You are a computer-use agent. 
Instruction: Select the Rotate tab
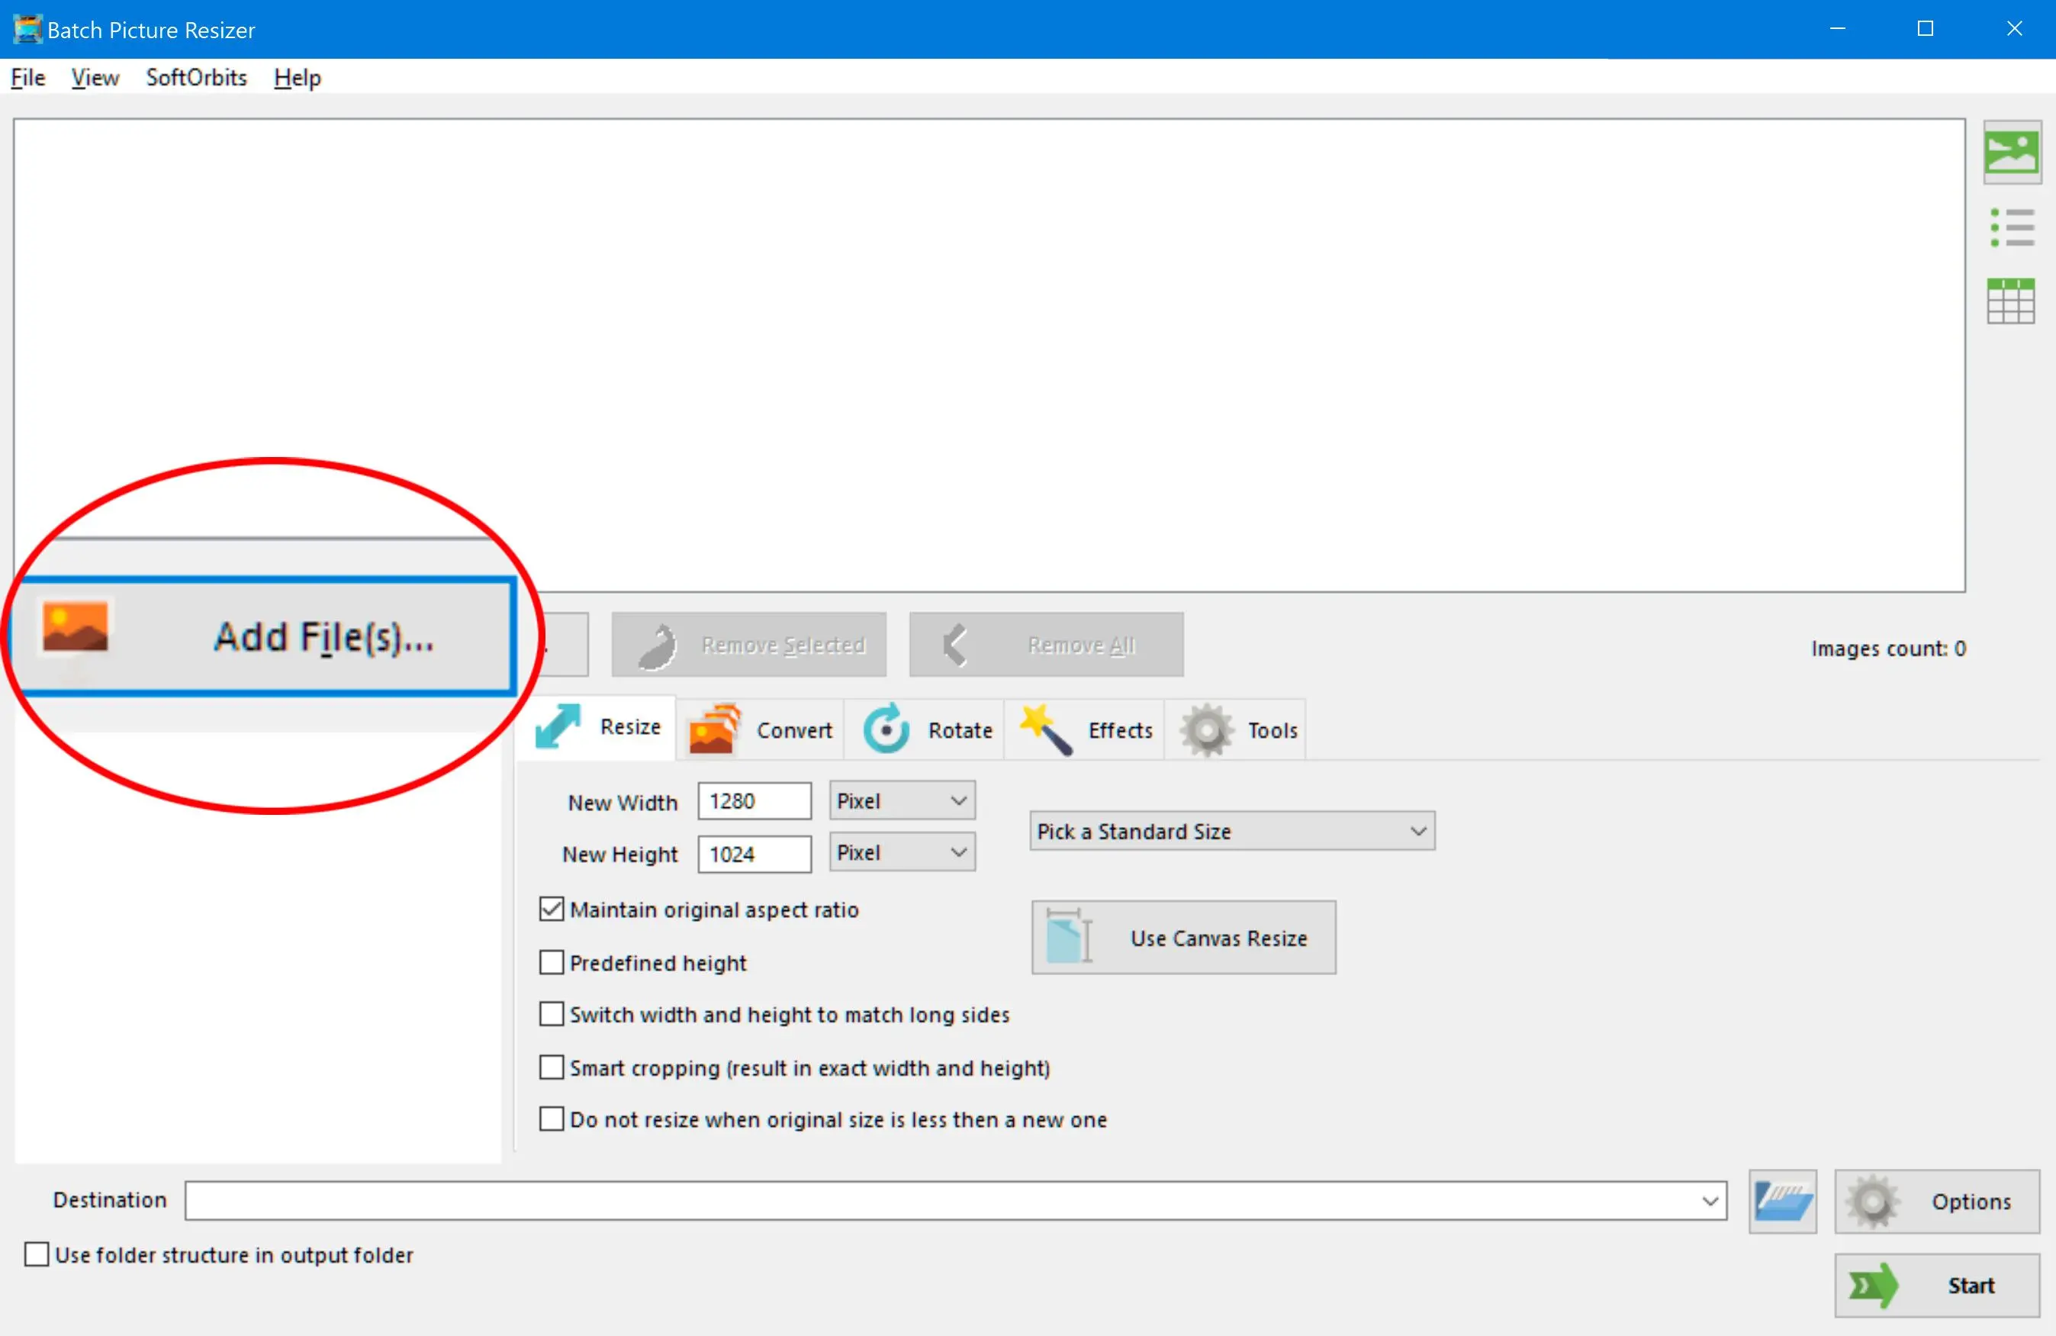pos(931,729)
